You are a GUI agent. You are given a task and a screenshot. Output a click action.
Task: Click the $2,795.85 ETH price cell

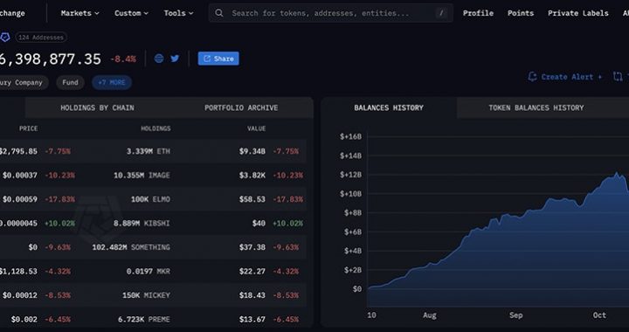pyautogui.click(x=18, y=151)
